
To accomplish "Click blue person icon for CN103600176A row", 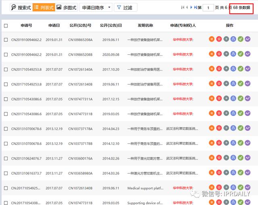I will pyautogui.click(x=233, y=158).
